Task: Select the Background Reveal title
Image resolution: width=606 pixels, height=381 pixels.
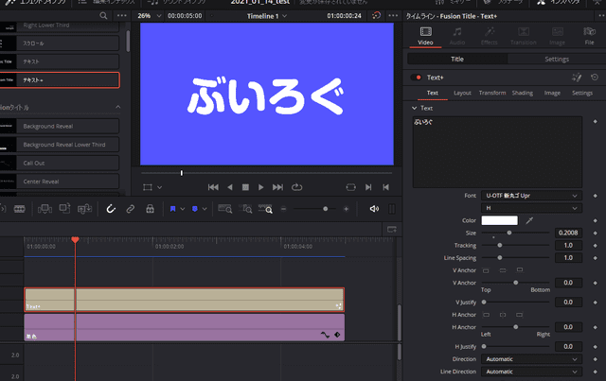Action: click(60, 127)
